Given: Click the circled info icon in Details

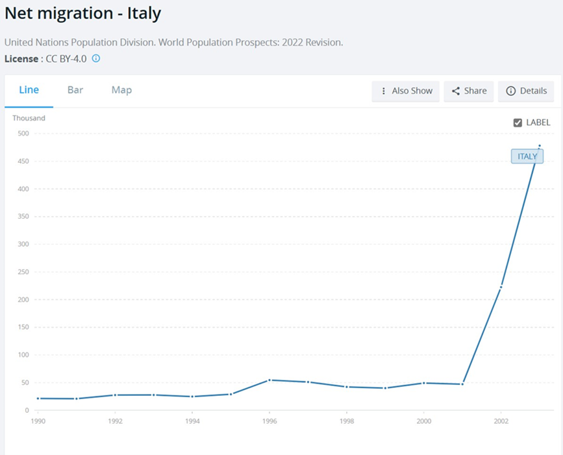Looking at the screenshot, I should pos(510,91).
